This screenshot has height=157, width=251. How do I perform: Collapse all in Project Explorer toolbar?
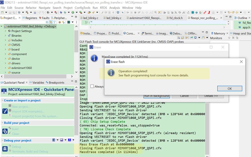point(47,22)
